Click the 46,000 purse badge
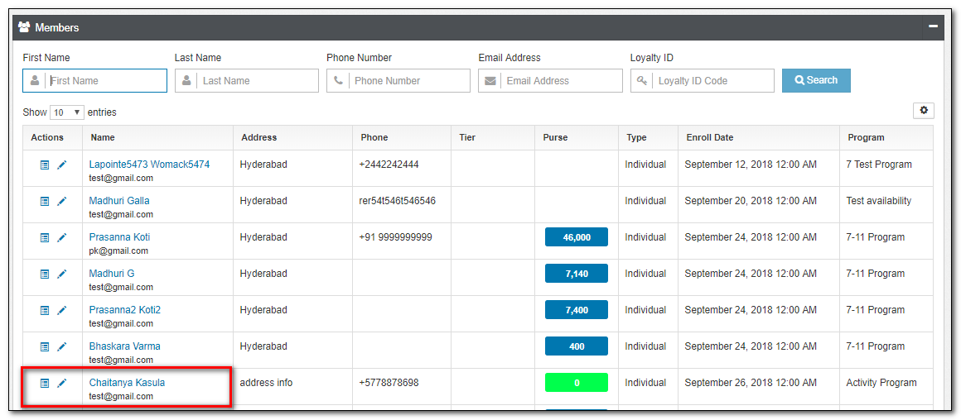The image size is (961, 420). click(x=577, y=237)
